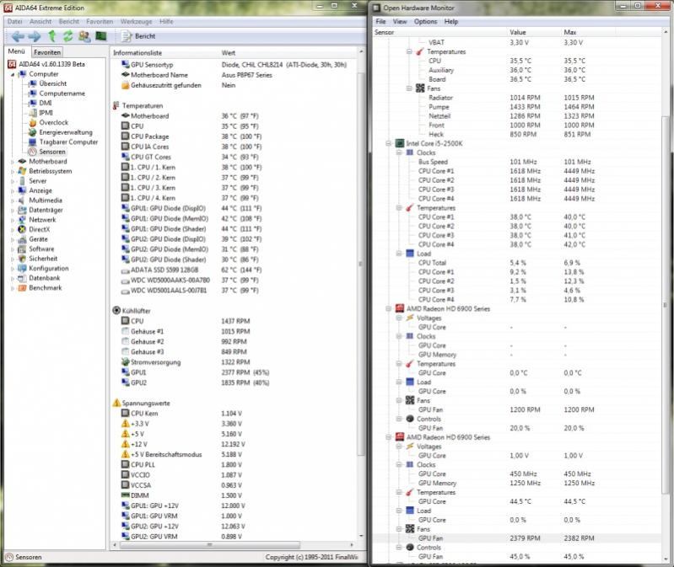Click the Benchmark icon in the tree

pyautogui.click(x=22, y=287)
